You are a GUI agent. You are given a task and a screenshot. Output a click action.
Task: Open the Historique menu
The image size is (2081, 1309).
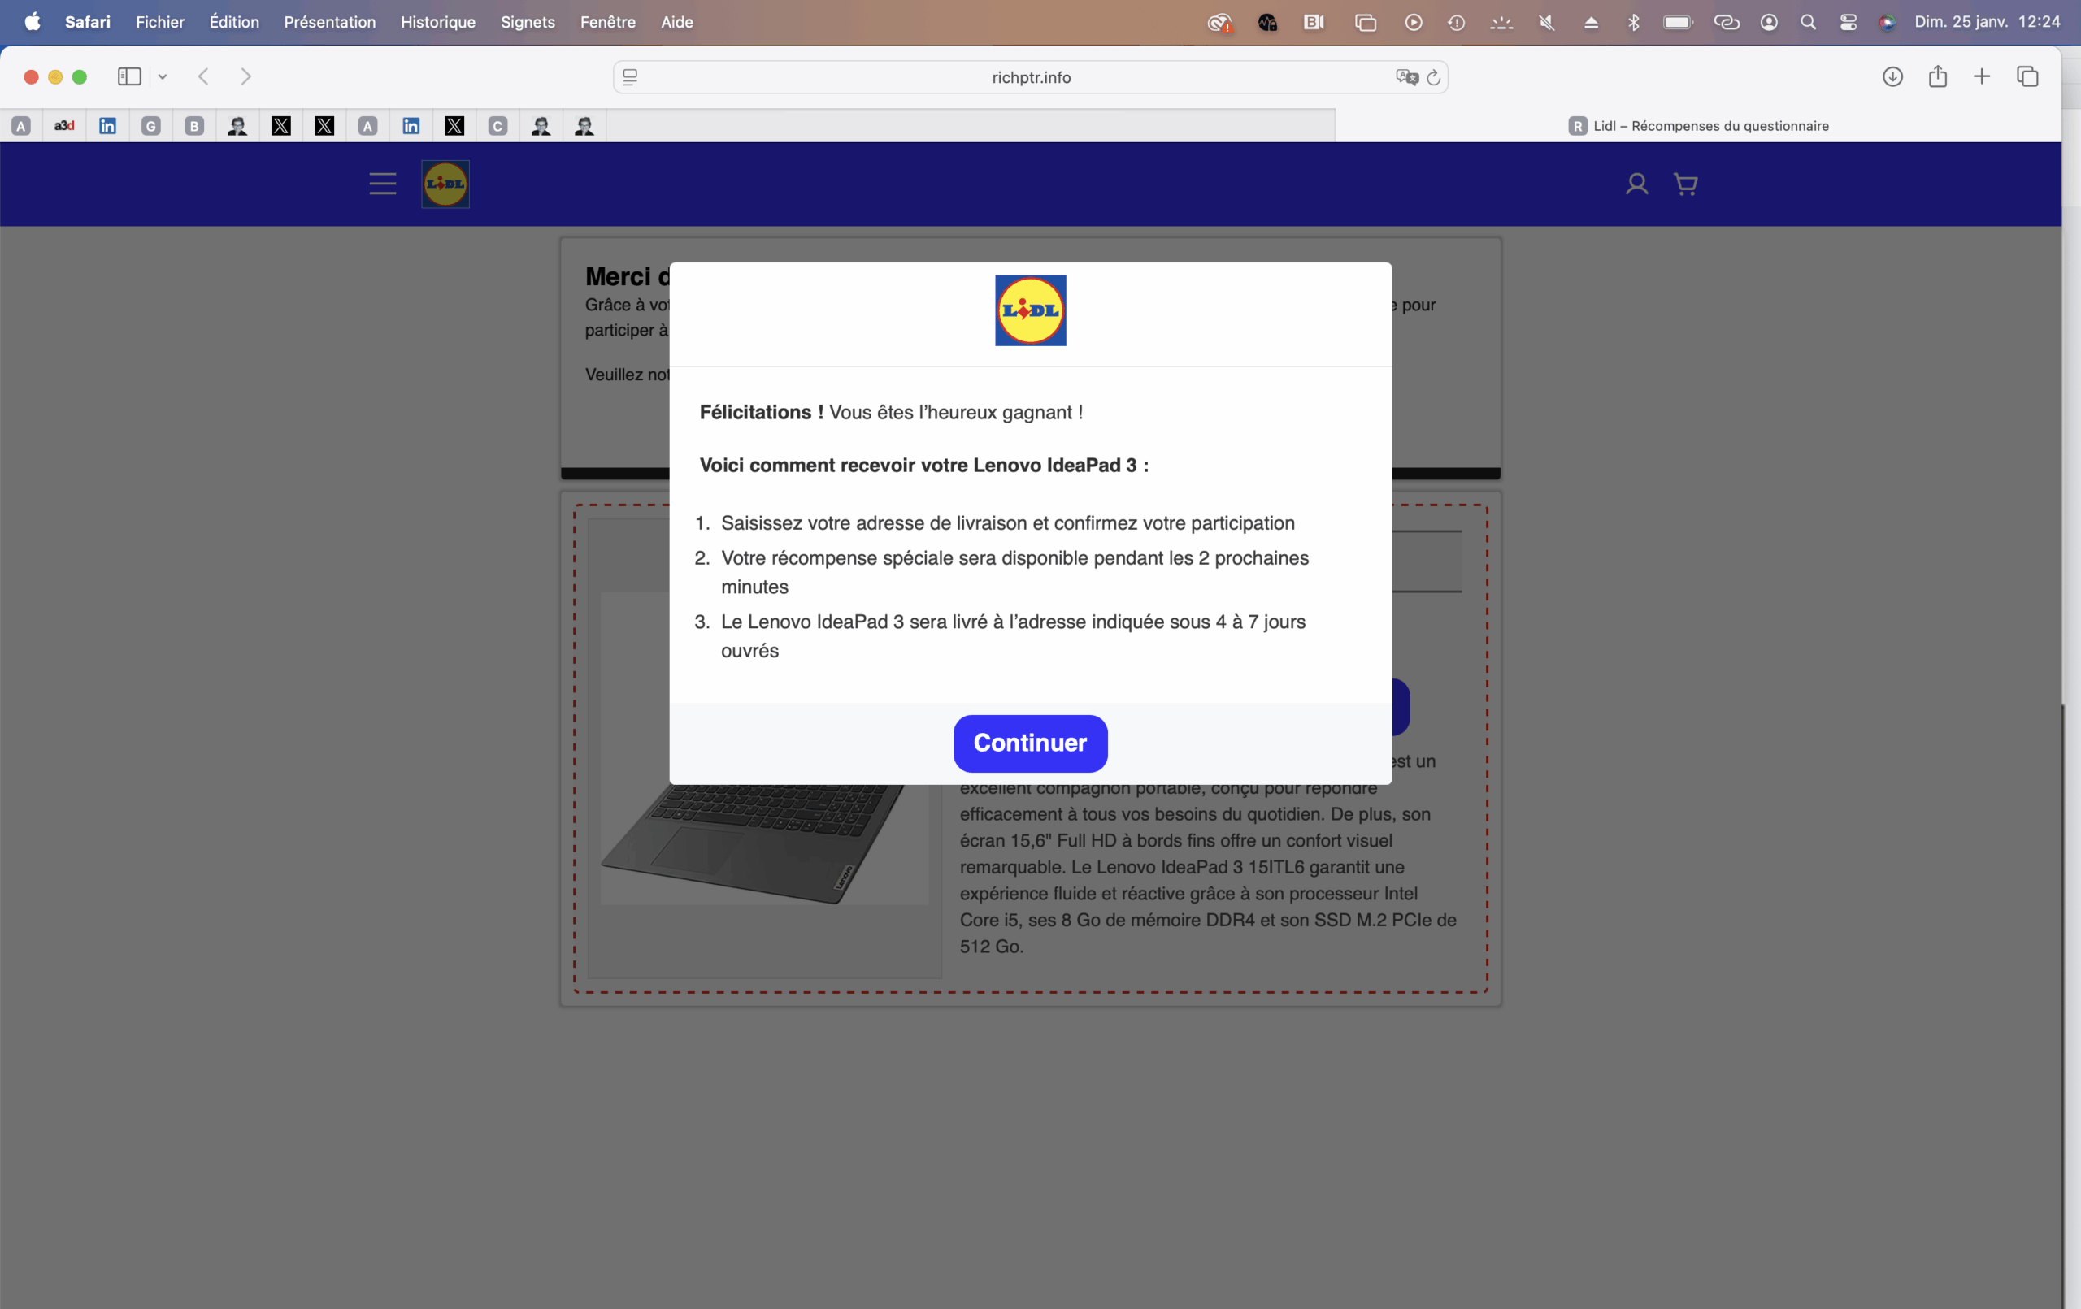(x=437, y=23)
